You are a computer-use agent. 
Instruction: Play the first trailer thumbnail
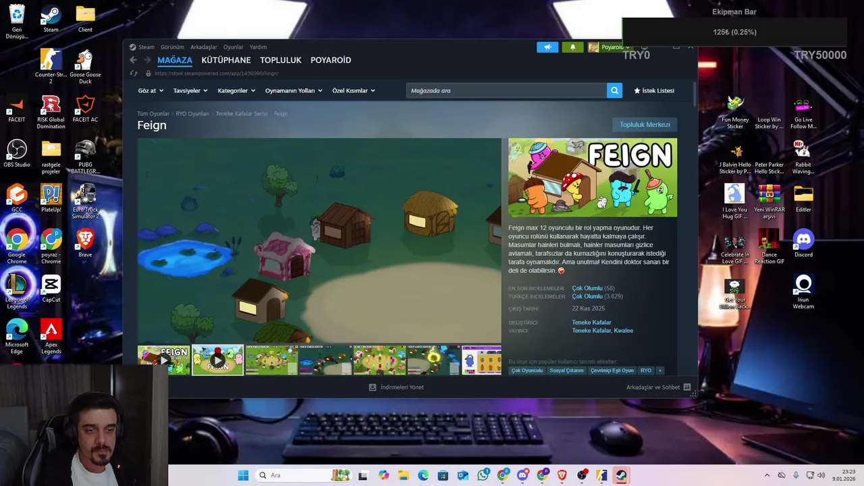pos(163,360)
